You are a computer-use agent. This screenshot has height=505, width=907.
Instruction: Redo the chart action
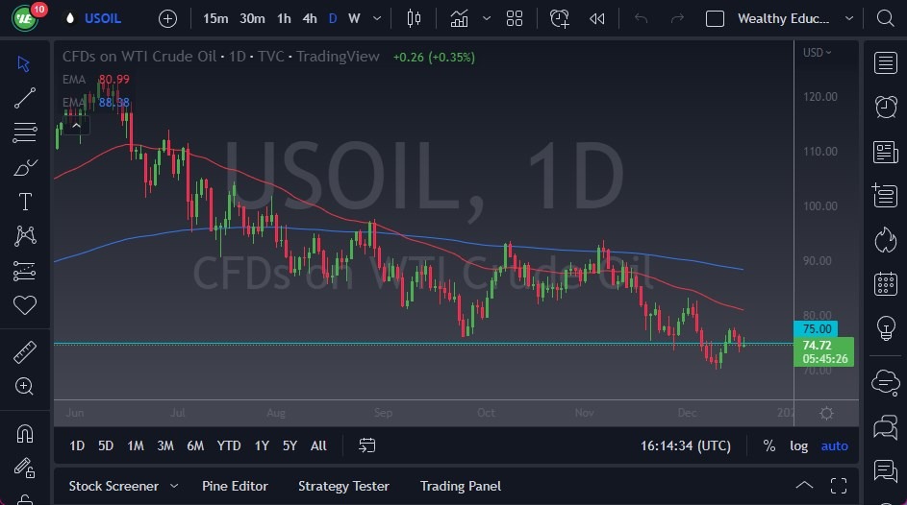677,19
